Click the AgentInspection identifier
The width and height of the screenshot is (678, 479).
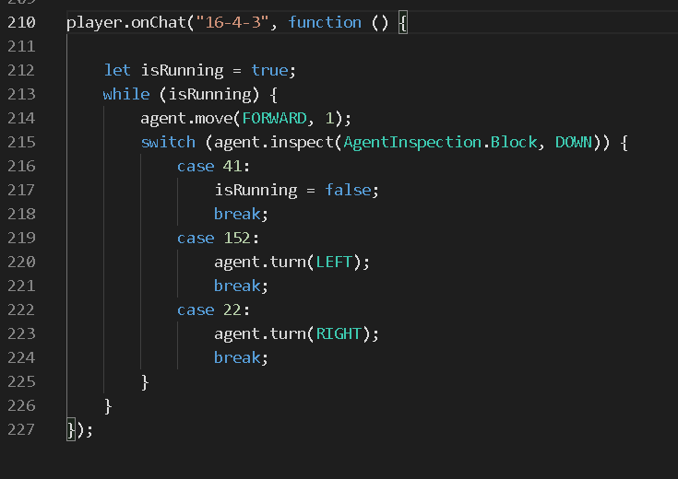pyautogui.click(x=412, y=142)
